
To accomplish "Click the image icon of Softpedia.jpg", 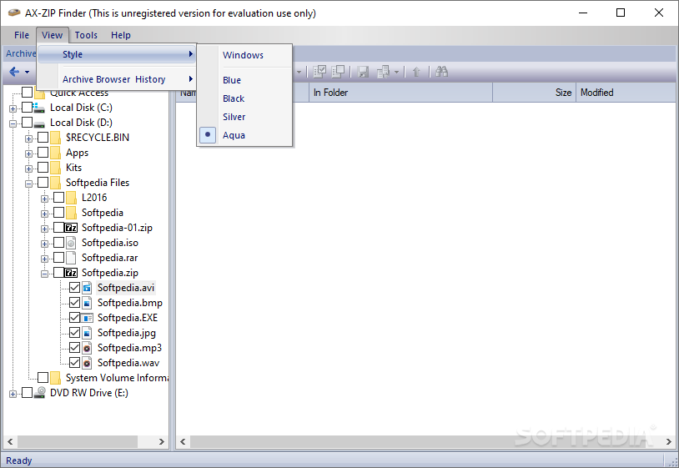I will pos(87,333).
